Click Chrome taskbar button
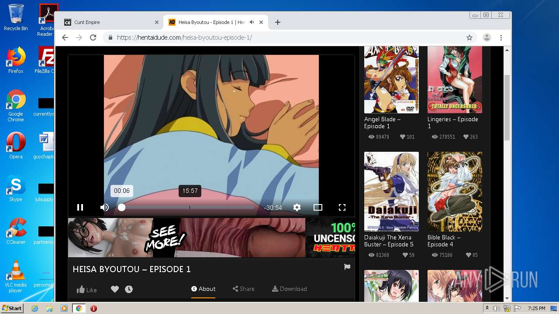This screenshot has width=559, height=314. click(79, 308)
